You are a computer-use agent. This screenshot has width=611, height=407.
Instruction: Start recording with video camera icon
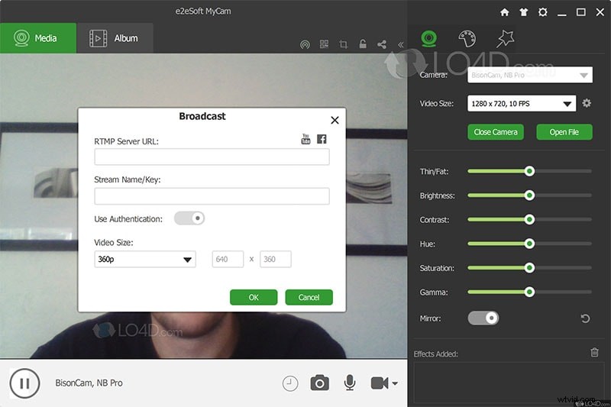tap(380, 383)
